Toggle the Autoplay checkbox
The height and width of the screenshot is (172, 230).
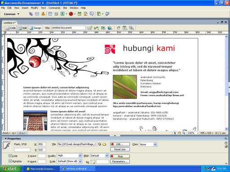10,161
